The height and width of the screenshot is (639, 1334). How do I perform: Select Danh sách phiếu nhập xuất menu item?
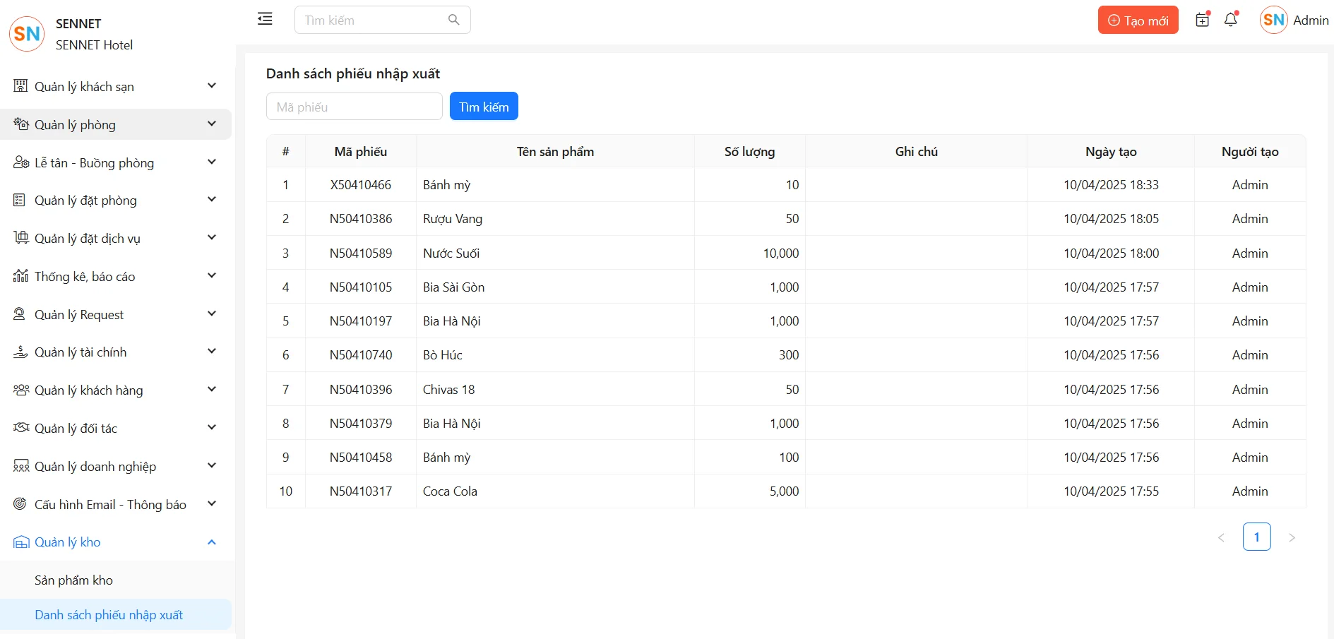(109, 615)
